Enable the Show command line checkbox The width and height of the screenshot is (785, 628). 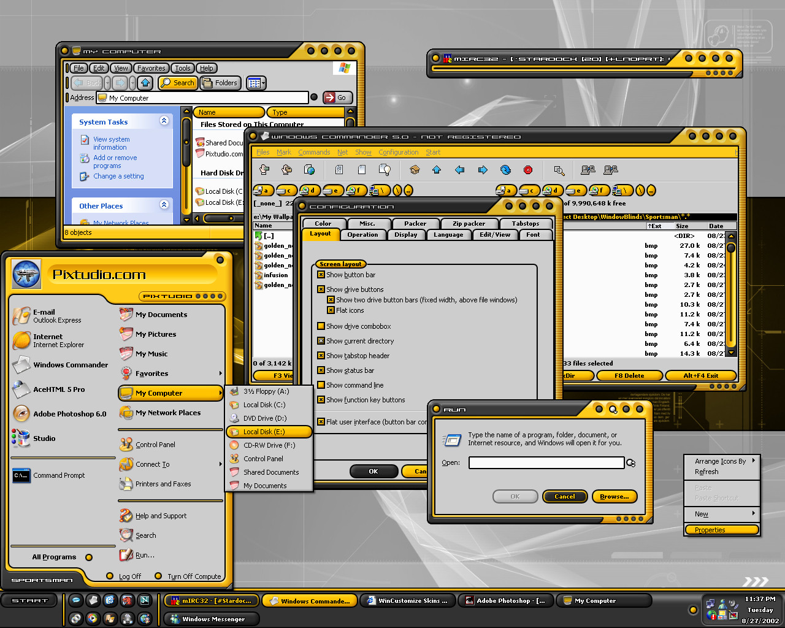(x=321, y=385)
